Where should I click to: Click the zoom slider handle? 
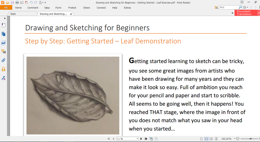(x=251, y=139)
